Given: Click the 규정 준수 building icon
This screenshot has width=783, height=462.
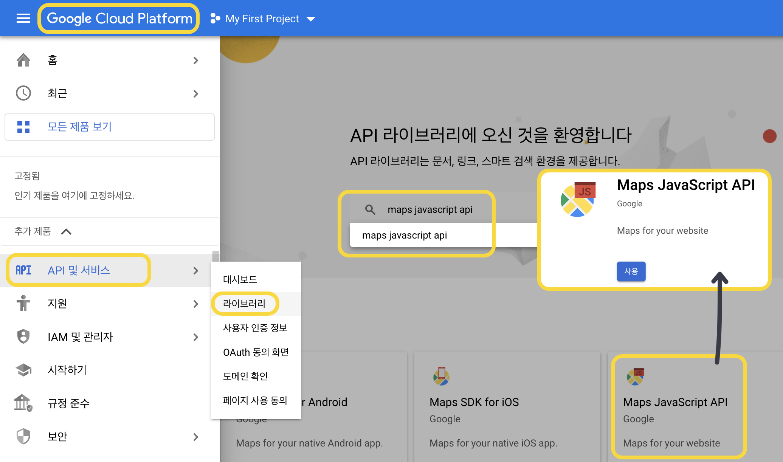Looking at the screenshot, I should click(x=23, y=403).
